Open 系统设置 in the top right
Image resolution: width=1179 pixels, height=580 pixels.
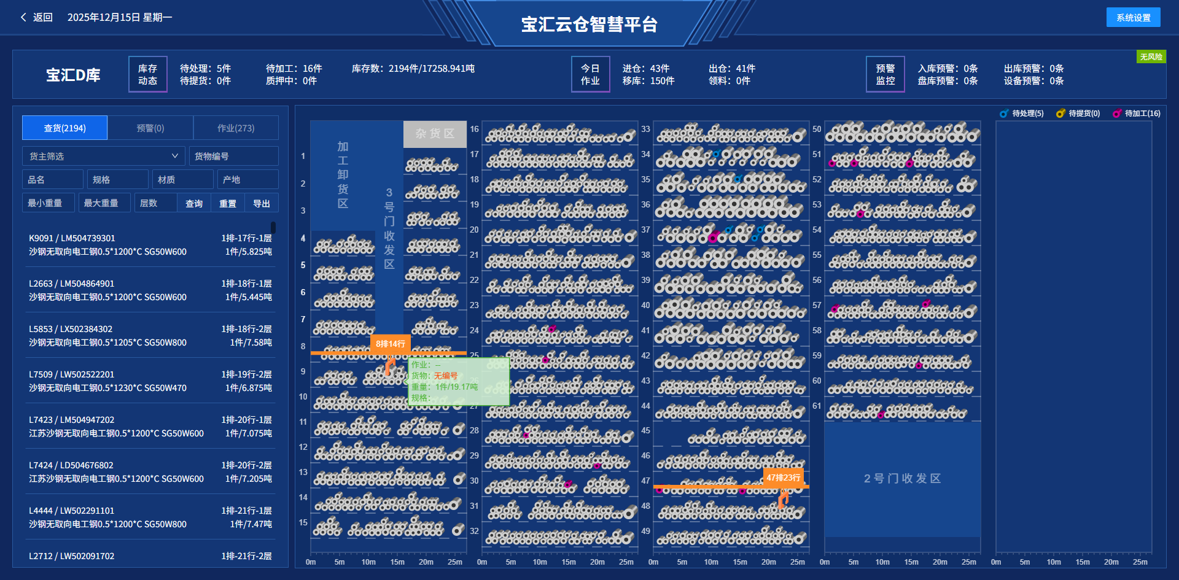tap(1133, 17)
